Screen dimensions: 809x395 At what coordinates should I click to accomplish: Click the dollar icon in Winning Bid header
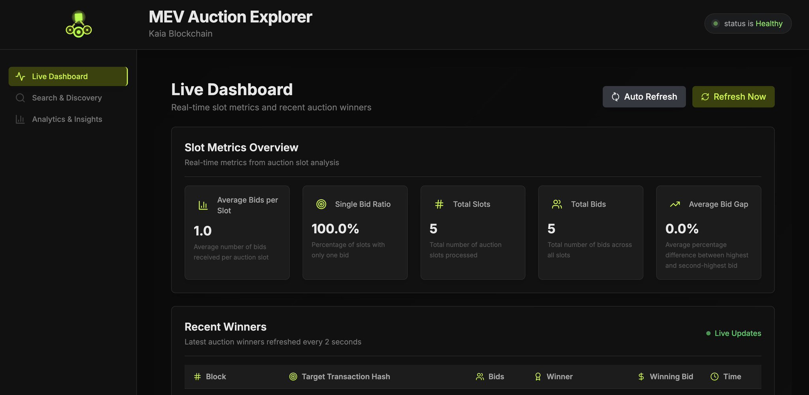tap(641, 376)
